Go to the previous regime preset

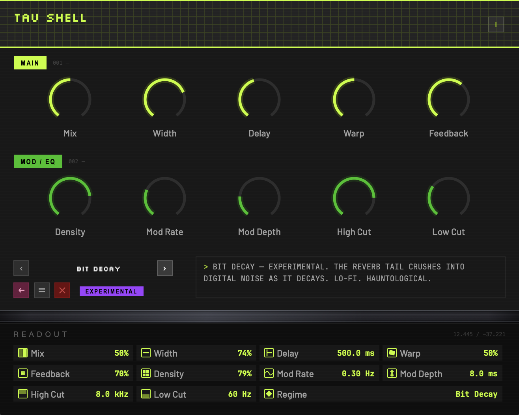(x=21, y=268)
